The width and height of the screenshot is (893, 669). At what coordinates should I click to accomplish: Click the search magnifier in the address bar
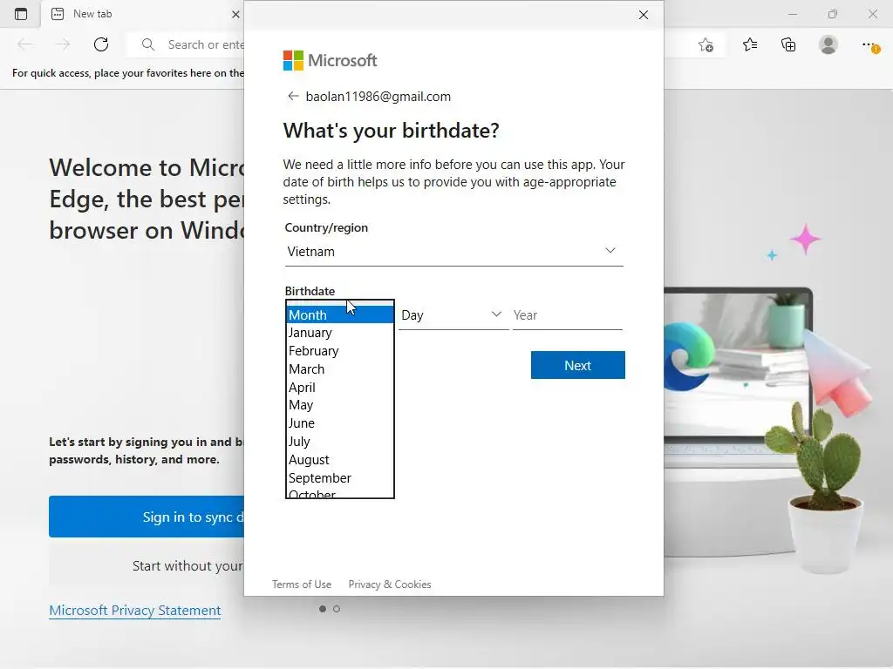click(x=148, y=44)
